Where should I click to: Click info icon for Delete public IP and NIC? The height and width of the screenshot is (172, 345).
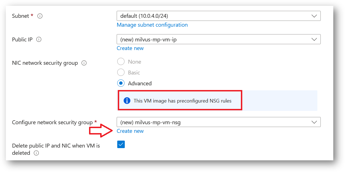36,153
